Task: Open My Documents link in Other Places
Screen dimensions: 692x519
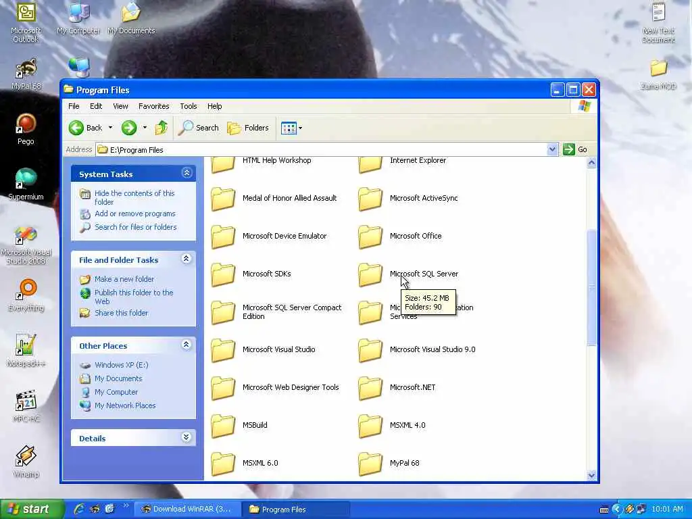Action: tap(118, 378)
